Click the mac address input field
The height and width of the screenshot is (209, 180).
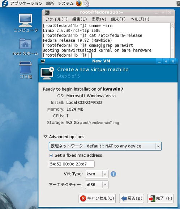coord(72,164)
